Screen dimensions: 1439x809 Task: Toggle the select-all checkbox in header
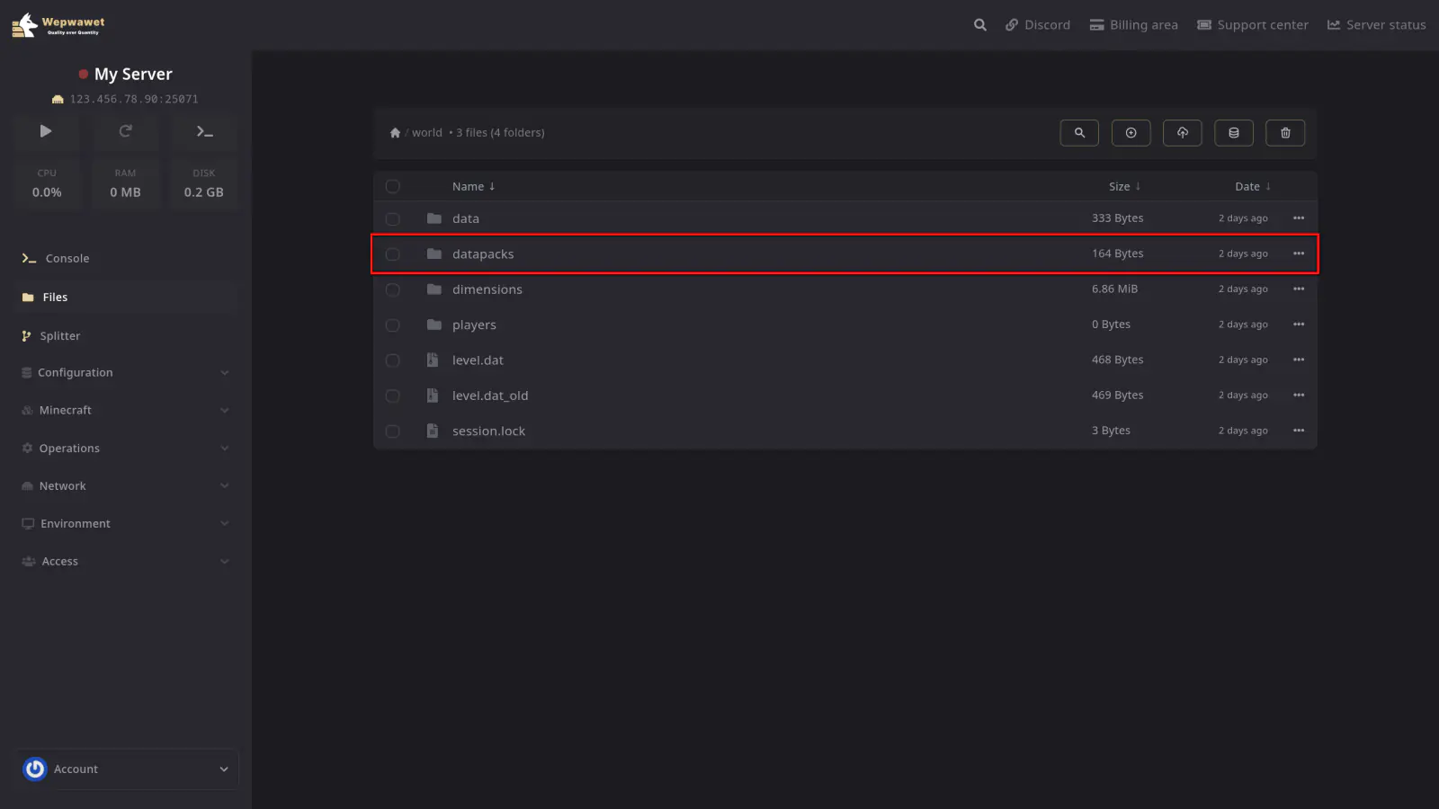[x=393, y=187]
